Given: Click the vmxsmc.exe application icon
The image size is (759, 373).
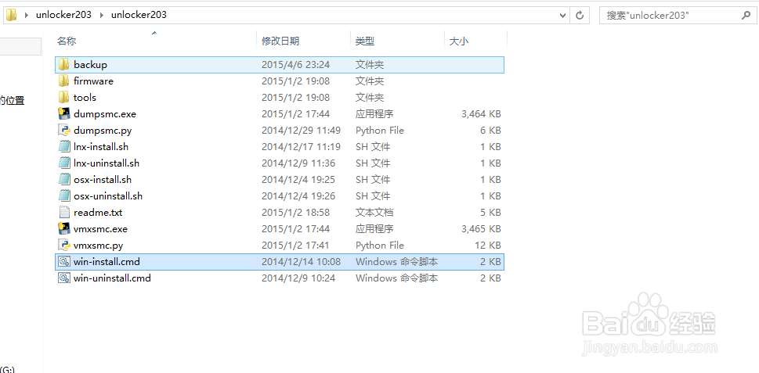Looking at the screenshot, I should [64, 228].
